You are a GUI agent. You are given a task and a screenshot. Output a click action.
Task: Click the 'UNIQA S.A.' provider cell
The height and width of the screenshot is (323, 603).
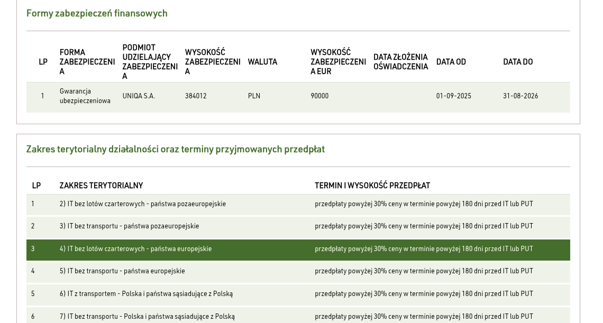(x=139, y=96)
